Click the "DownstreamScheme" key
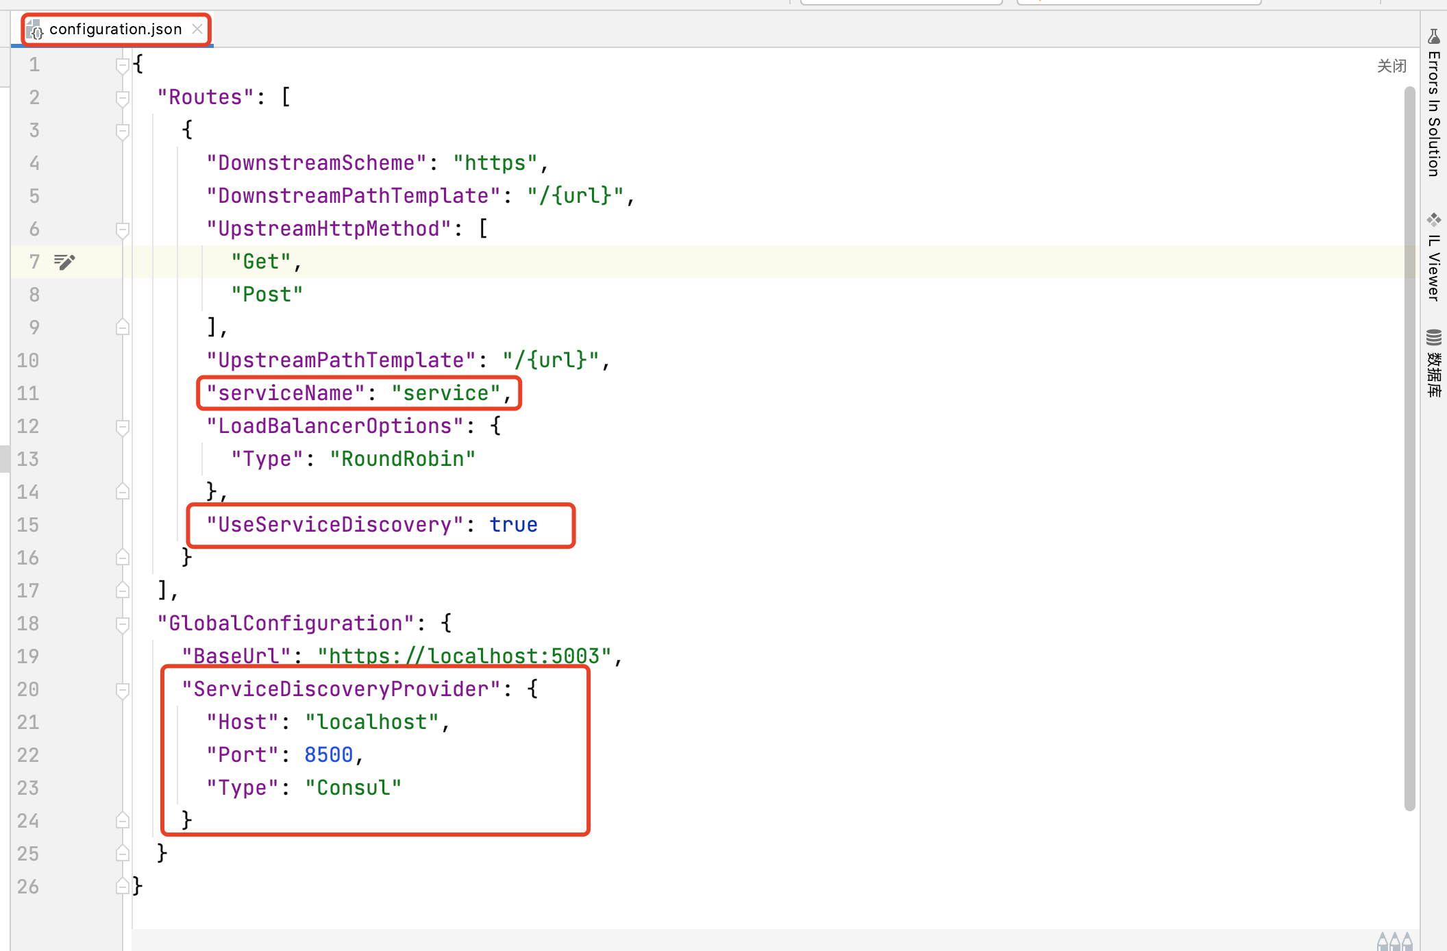1447x951 pixels. 317,163
